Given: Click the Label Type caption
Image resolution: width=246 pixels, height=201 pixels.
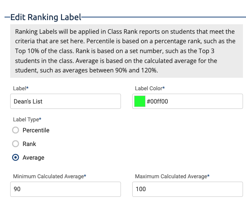Looking at the screenshot, I should click(x=27, y=119).
